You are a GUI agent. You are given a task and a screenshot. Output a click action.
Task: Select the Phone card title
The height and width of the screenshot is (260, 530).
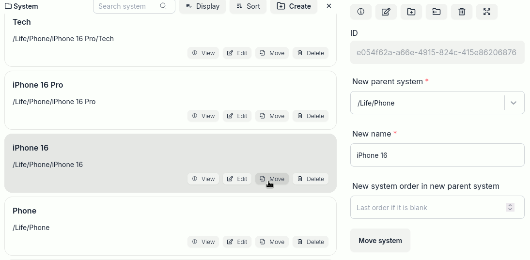coord(24,211)
